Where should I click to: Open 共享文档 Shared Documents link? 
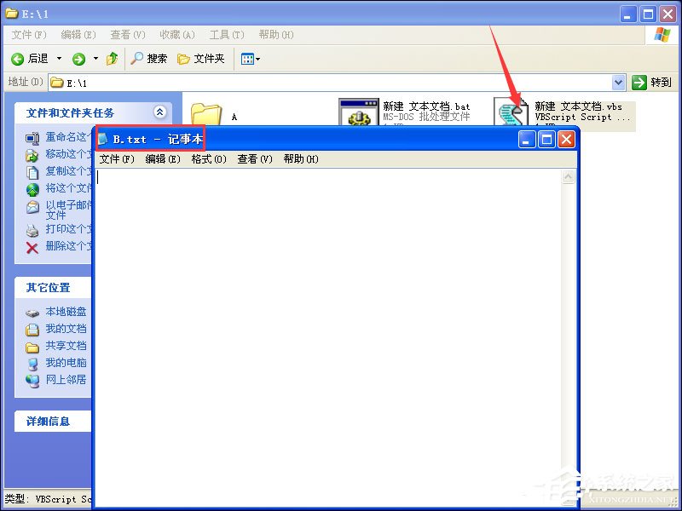click(x=66, y=346)
